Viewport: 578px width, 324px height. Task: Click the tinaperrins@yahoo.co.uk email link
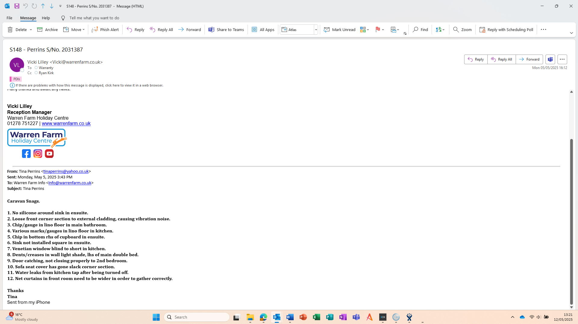coord(66,171)
